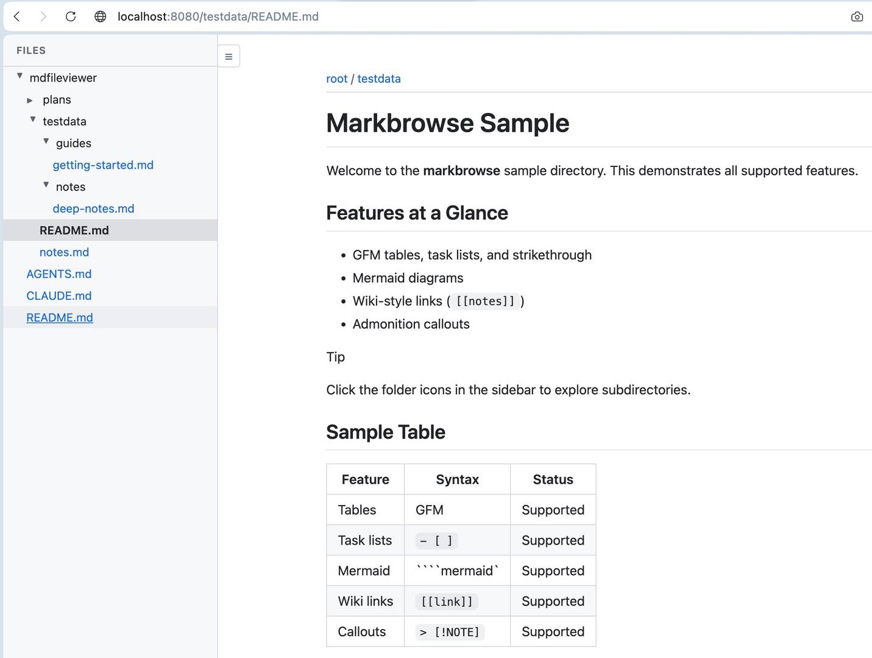
Task: Click Status column header
Action: click(553, 479)
